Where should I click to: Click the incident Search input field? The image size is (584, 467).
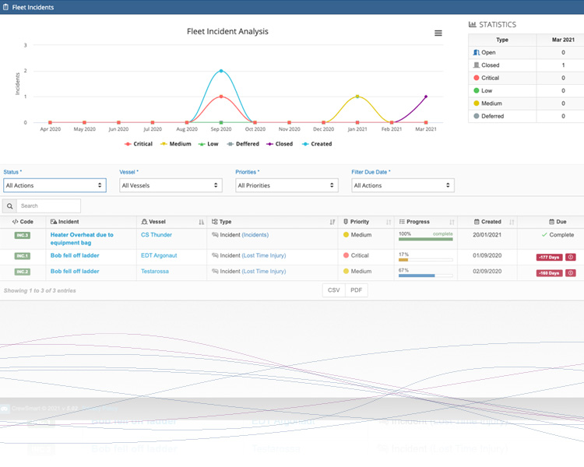tap(48, 206)
